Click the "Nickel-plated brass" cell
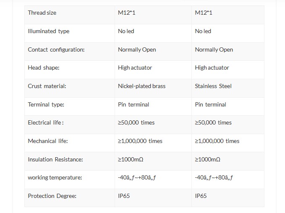Viewport: 285px width, 213px height. (x=141, y=86)
